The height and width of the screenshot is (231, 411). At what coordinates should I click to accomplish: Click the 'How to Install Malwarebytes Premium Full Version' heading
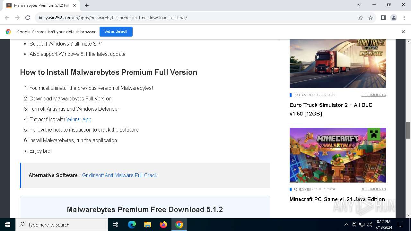pyautogui.click(x=109, y=72)
